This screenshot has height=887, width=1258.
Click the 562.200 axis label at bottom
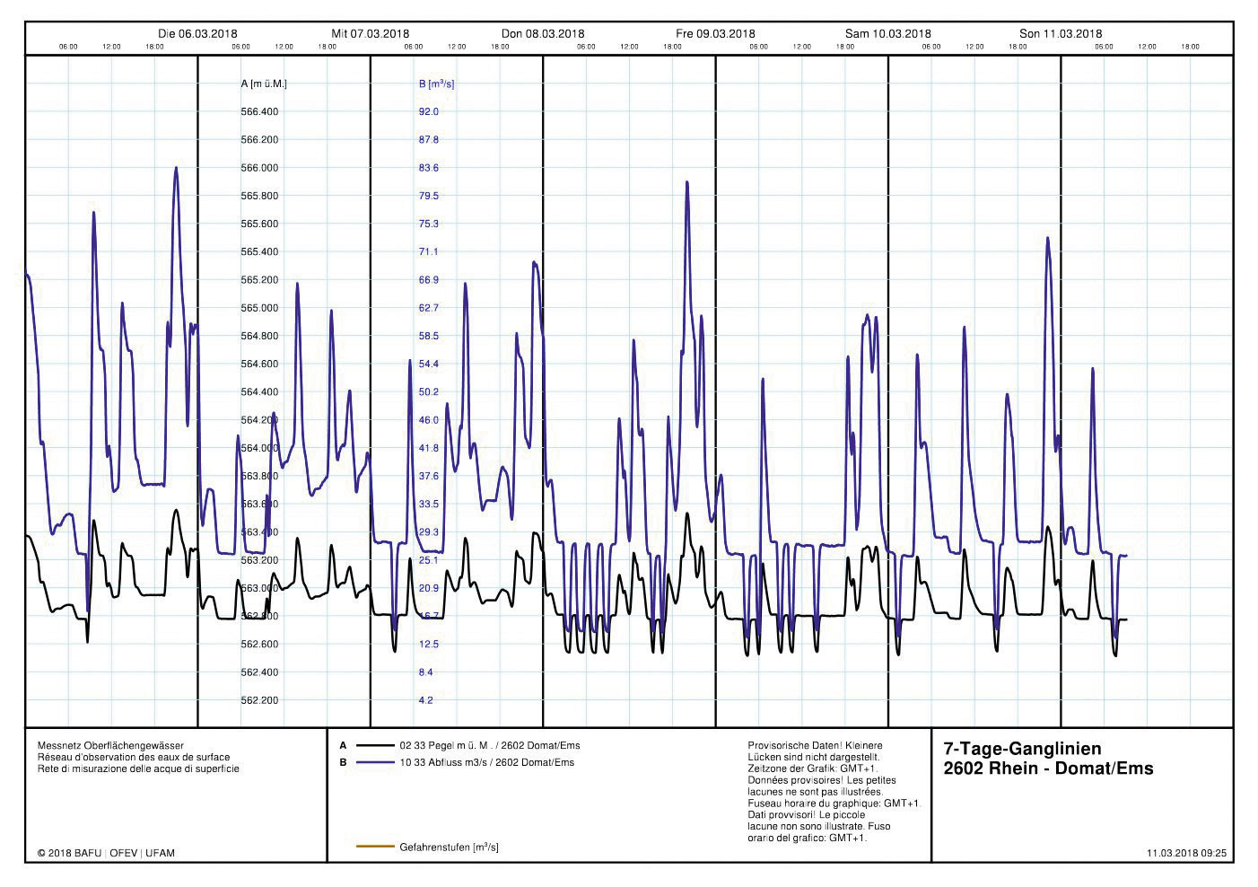click(259, 700)
